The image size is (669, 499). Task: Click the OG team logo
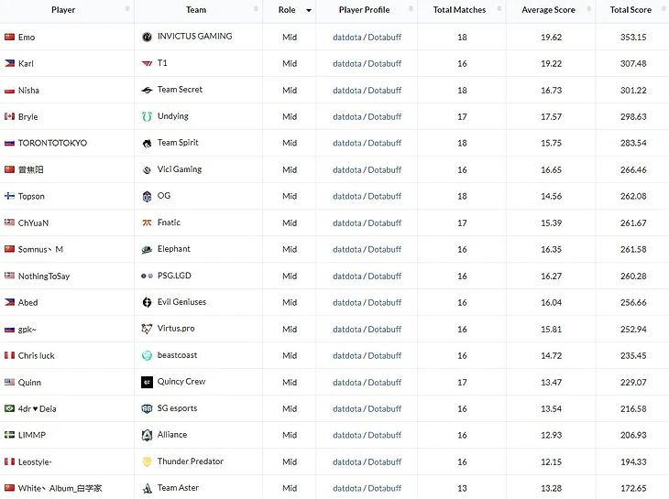tap(148, 196)
